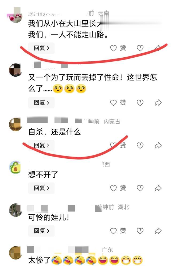Screen dimensions: 171x267
Task: Share the comment "想不开了"
Action: click(158, 188)
